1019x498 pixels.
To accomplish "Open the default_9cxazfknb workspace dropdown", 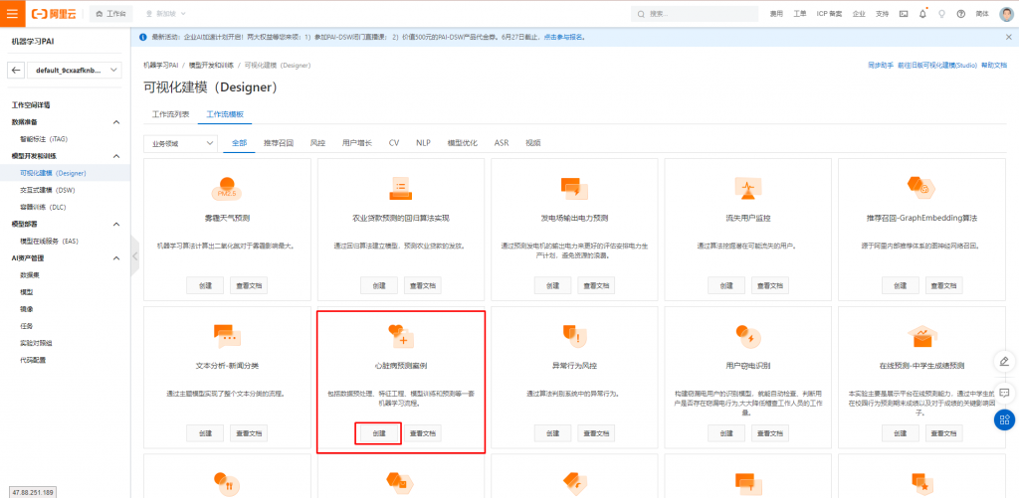I will point(75,71).
